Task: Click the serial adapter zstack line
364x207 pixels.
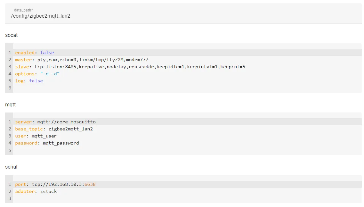Action: point(36,191)
